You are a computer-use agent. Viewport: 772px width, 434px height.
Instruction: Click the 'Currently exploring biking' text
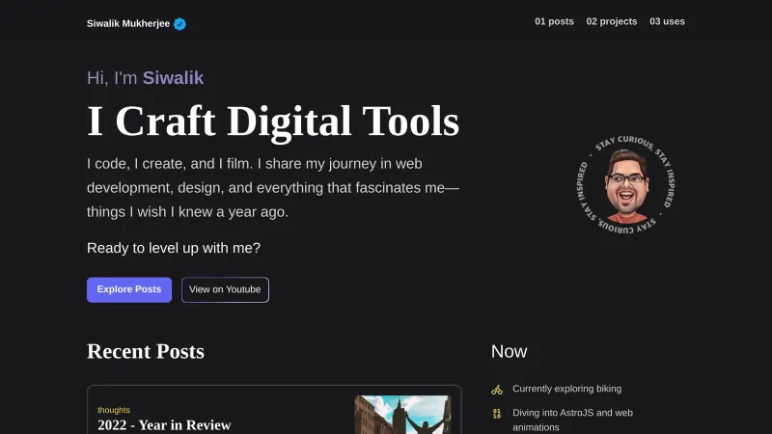[566, 389]
